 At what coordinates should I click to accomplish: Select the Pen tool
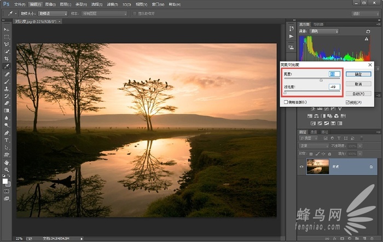pos(7,133)
